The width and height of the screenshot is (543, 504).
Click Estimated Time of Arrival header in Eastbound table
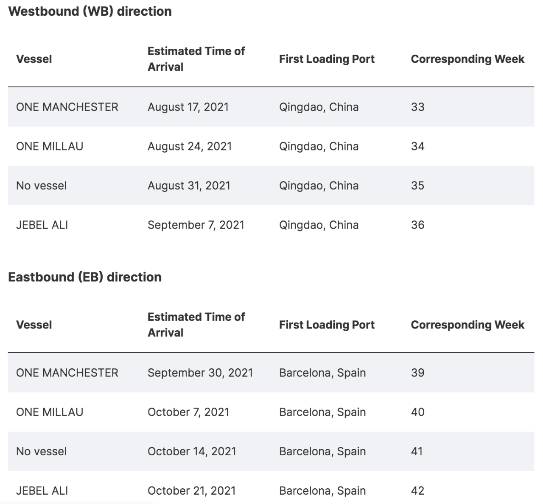(196, 325)
